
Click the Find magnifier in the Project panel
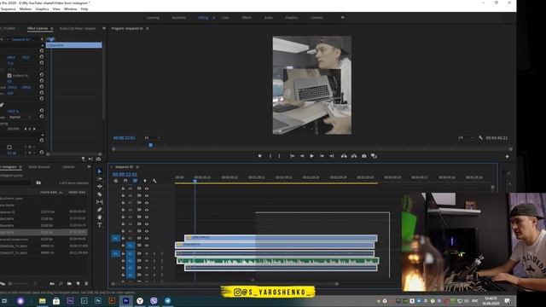(x=61, y=284)
